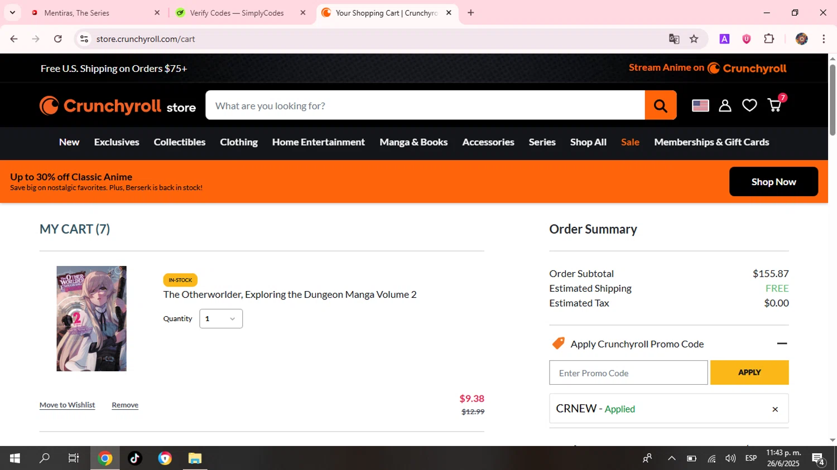837x470 pixels.
Task: Open the Windows Start menu
Action: coord(15,458)
